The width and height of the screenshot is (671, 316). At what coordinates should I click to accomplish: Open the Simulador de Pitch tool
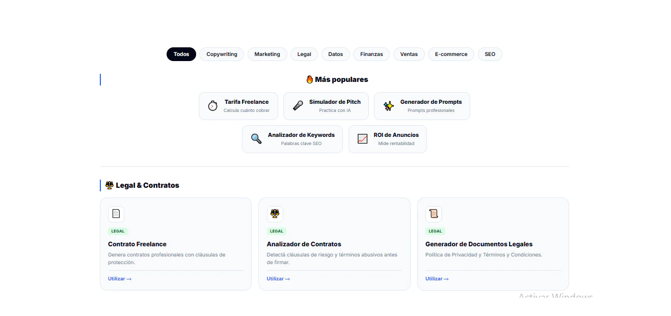[327, 106]
